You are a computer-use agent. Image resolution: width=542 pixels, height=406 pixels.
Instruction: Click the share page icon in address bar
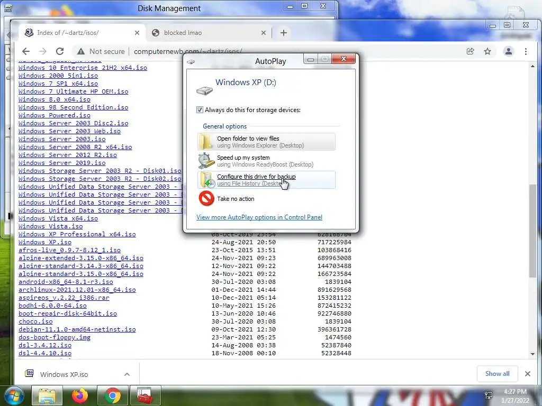470,51
